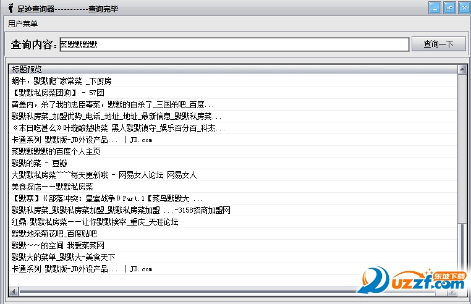Select row 【默默私房菜团购】 - 57团
This screenshot has width=471, height=304.
click(233, 93)
